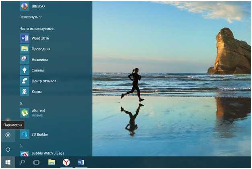Click the 3D Builder label
252x169 pixels.
click(x=40, y=134)
